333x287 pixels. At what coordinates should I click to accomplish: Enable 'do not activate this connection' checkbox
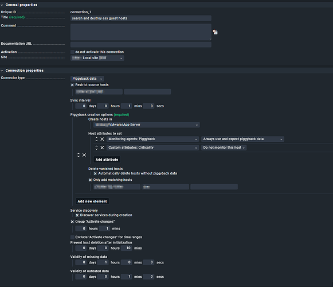tap(72, 52)
